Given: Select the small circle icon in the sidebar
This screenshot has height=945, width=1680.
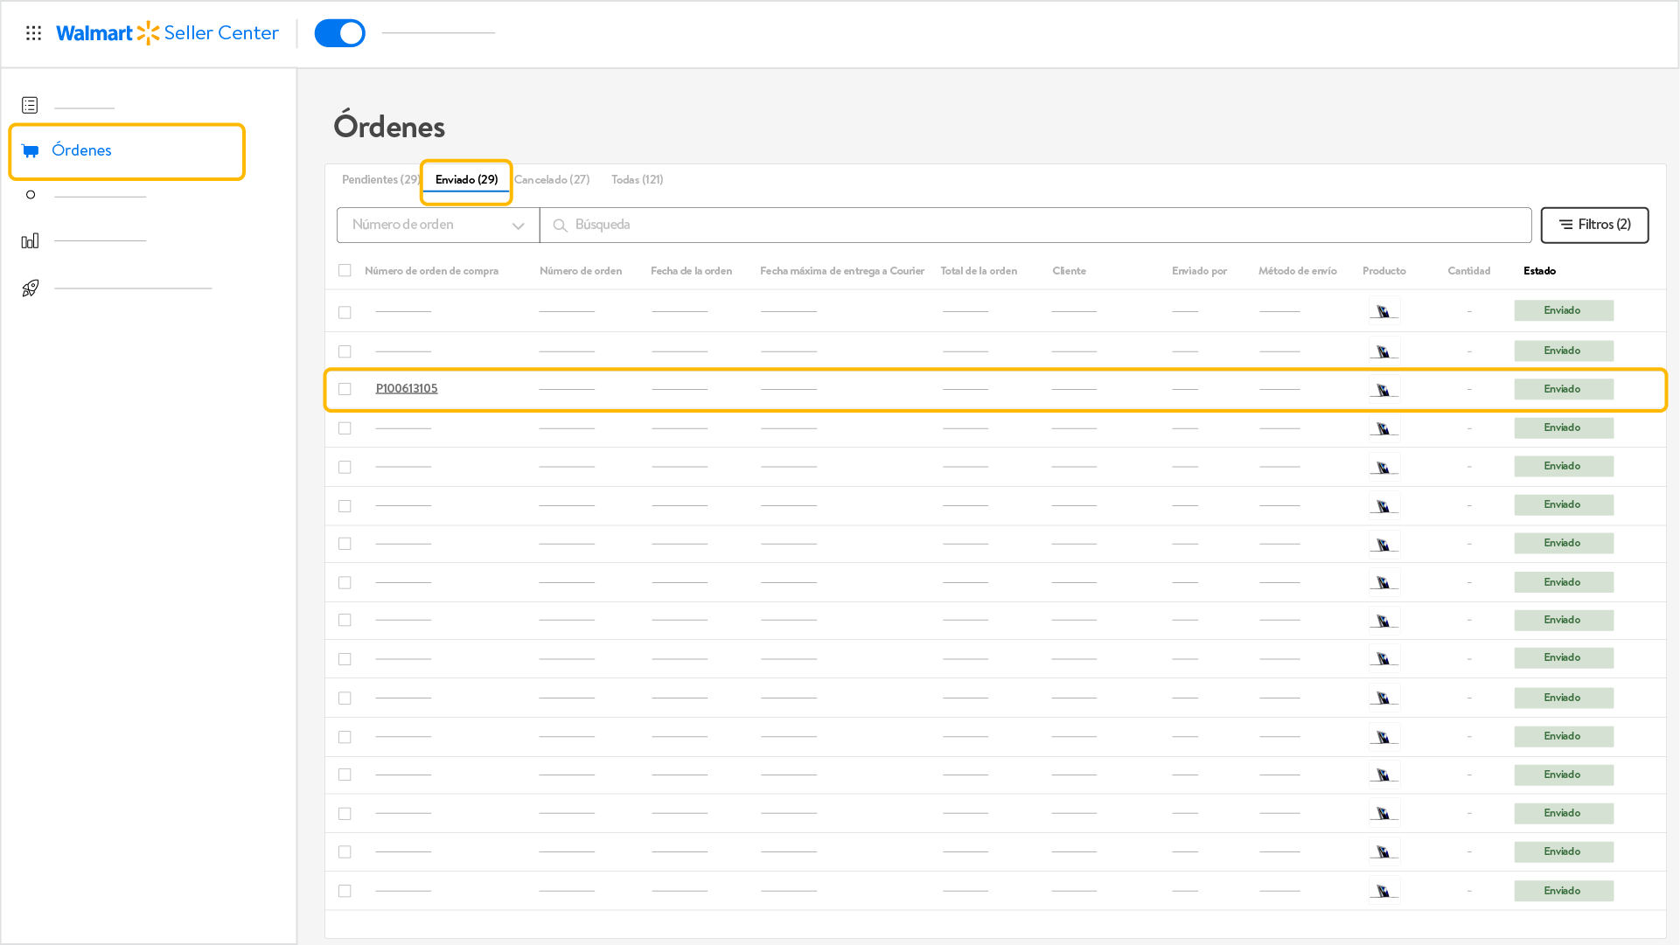Looking at the screenshot, I should click(x=31, y=195).
